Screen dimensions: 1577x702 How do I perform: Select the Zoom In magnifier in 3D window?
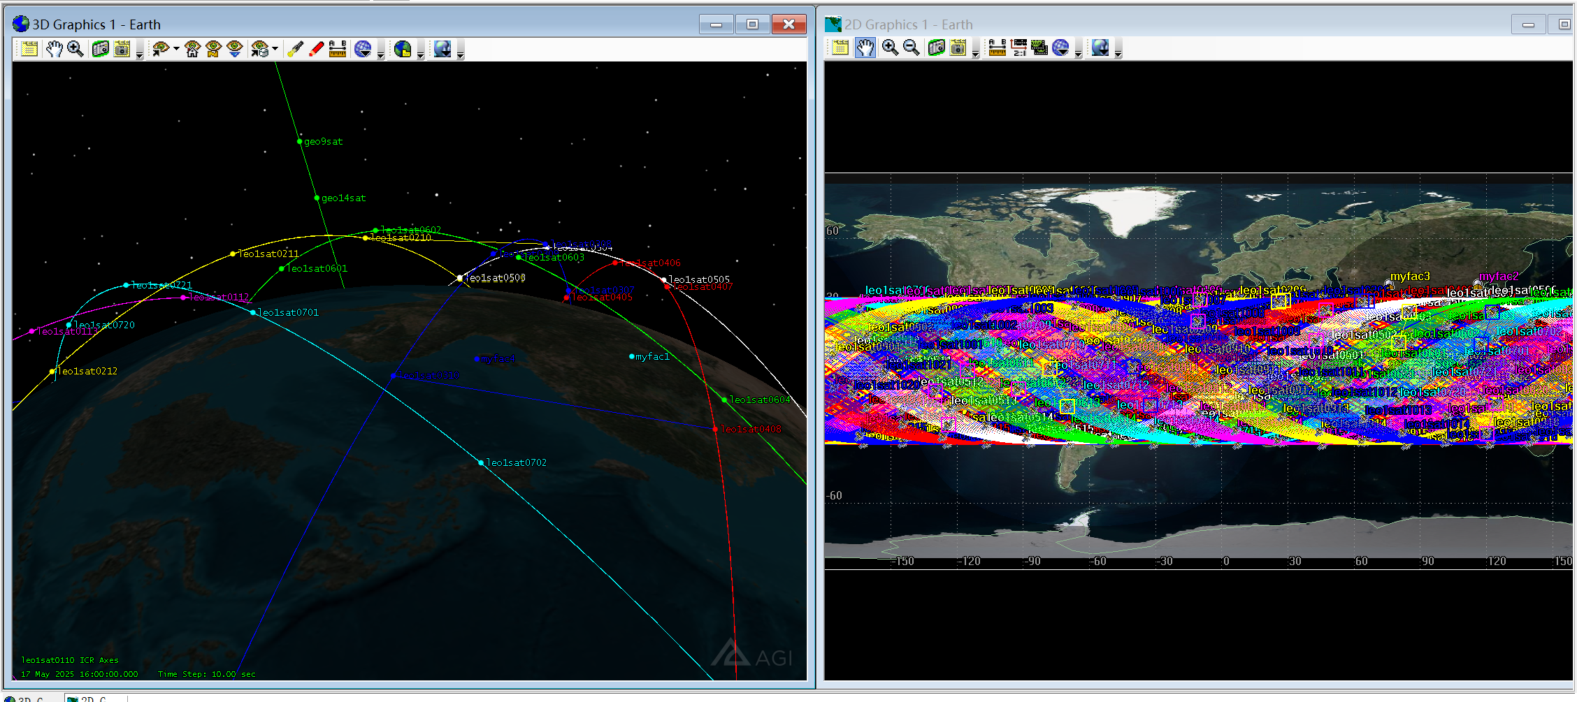[75, 49]
